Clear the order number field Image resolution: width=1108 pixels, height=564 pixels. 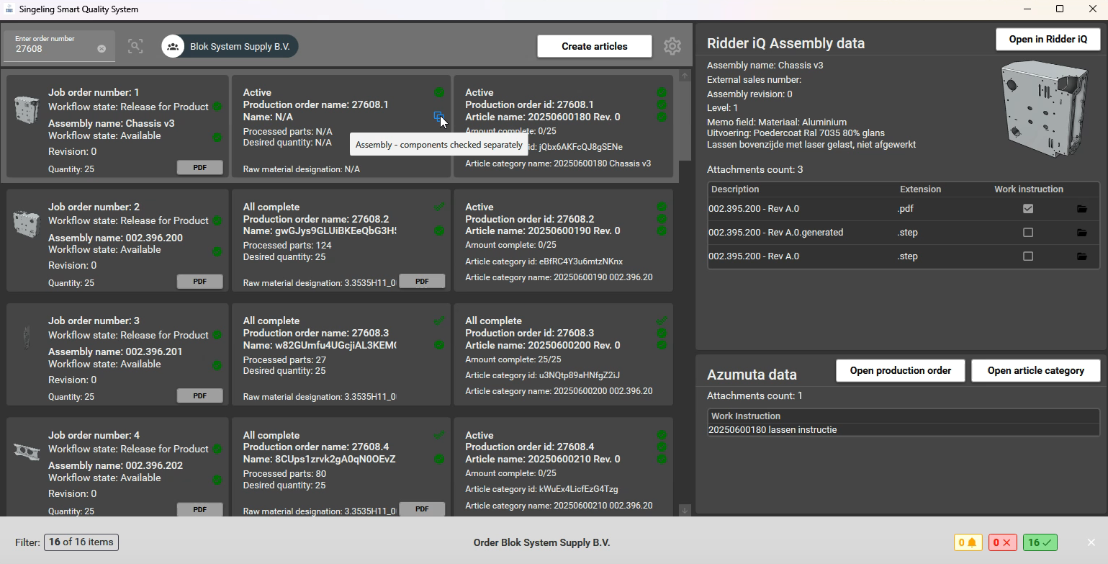click(x=102, y=49)
